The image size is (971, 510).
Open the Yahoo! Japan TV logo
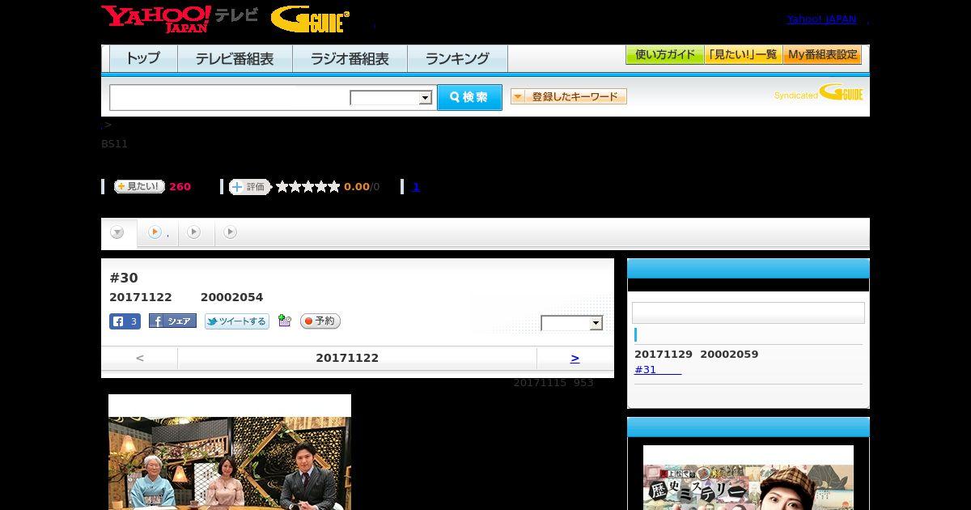(180, 18)
